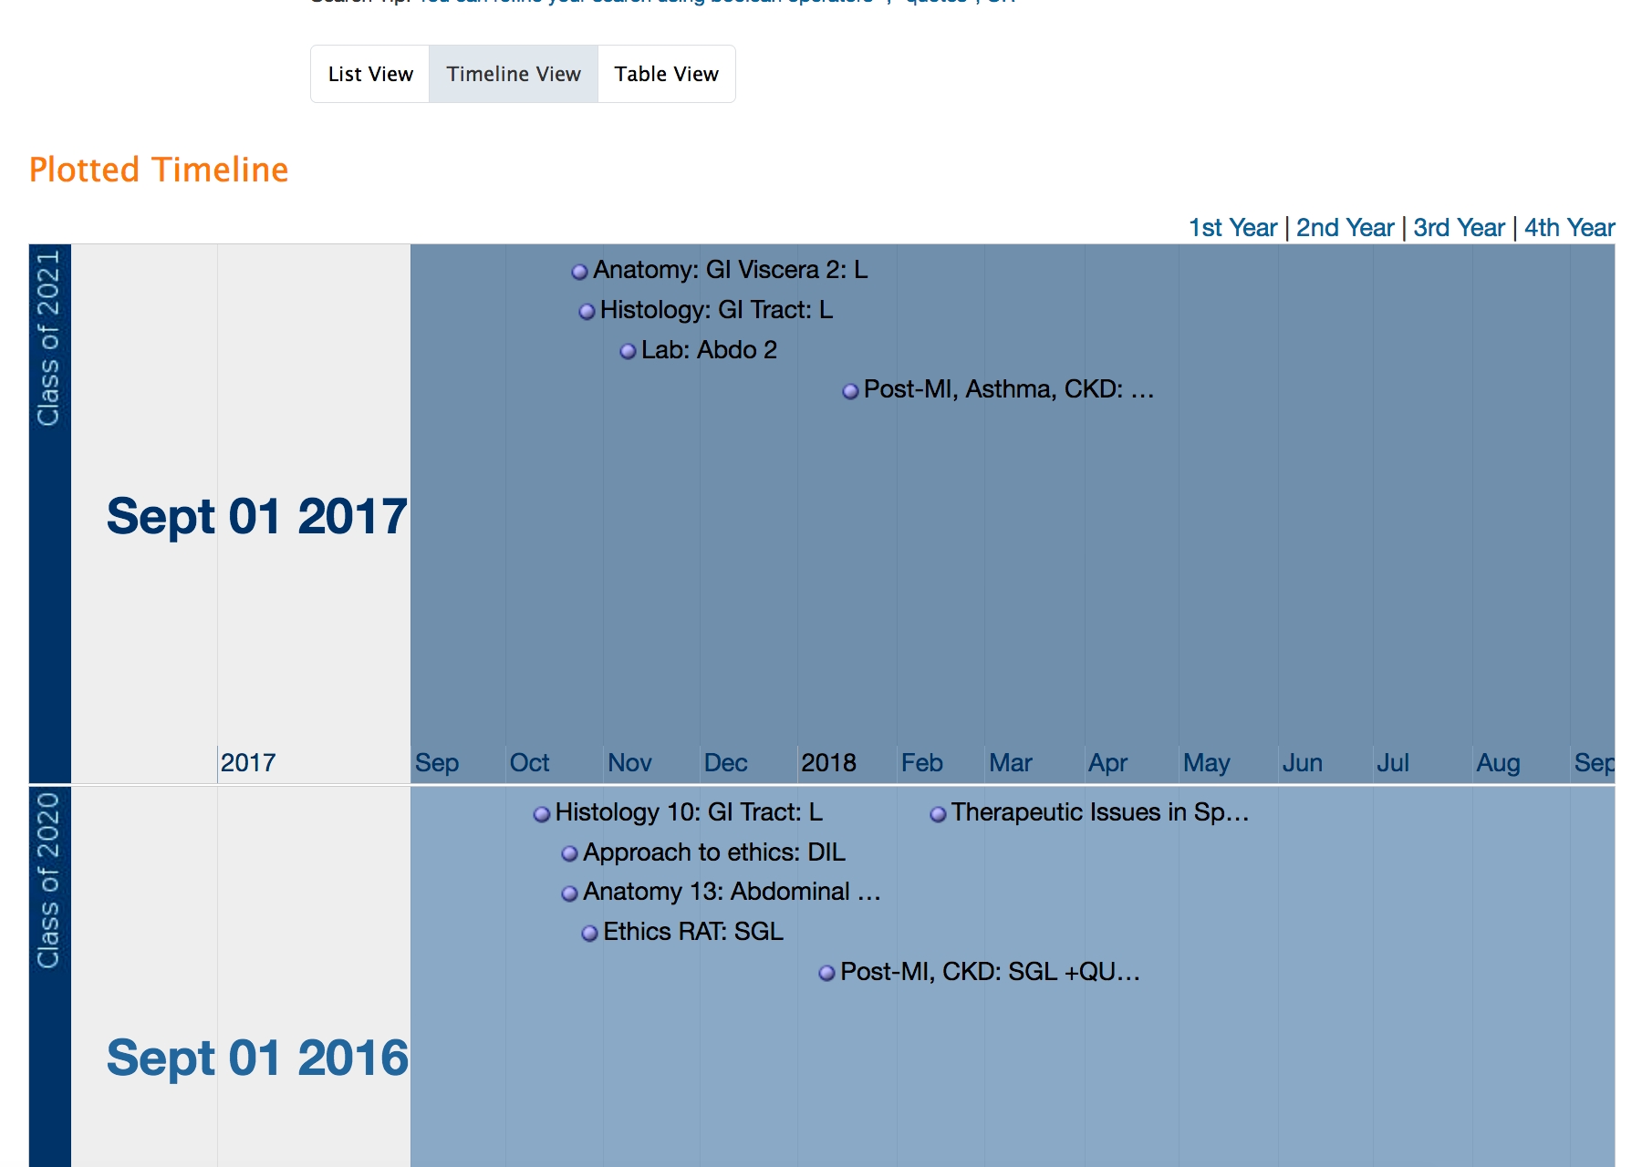
Task: Click the Post-MI, CKD: SGL event marker
Action: 826,973
